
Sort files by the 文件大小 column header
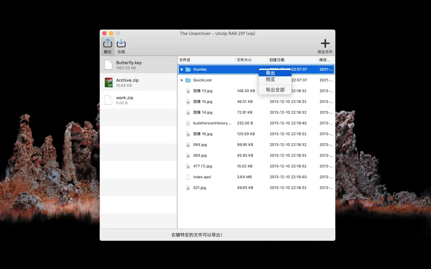point(244,60)
